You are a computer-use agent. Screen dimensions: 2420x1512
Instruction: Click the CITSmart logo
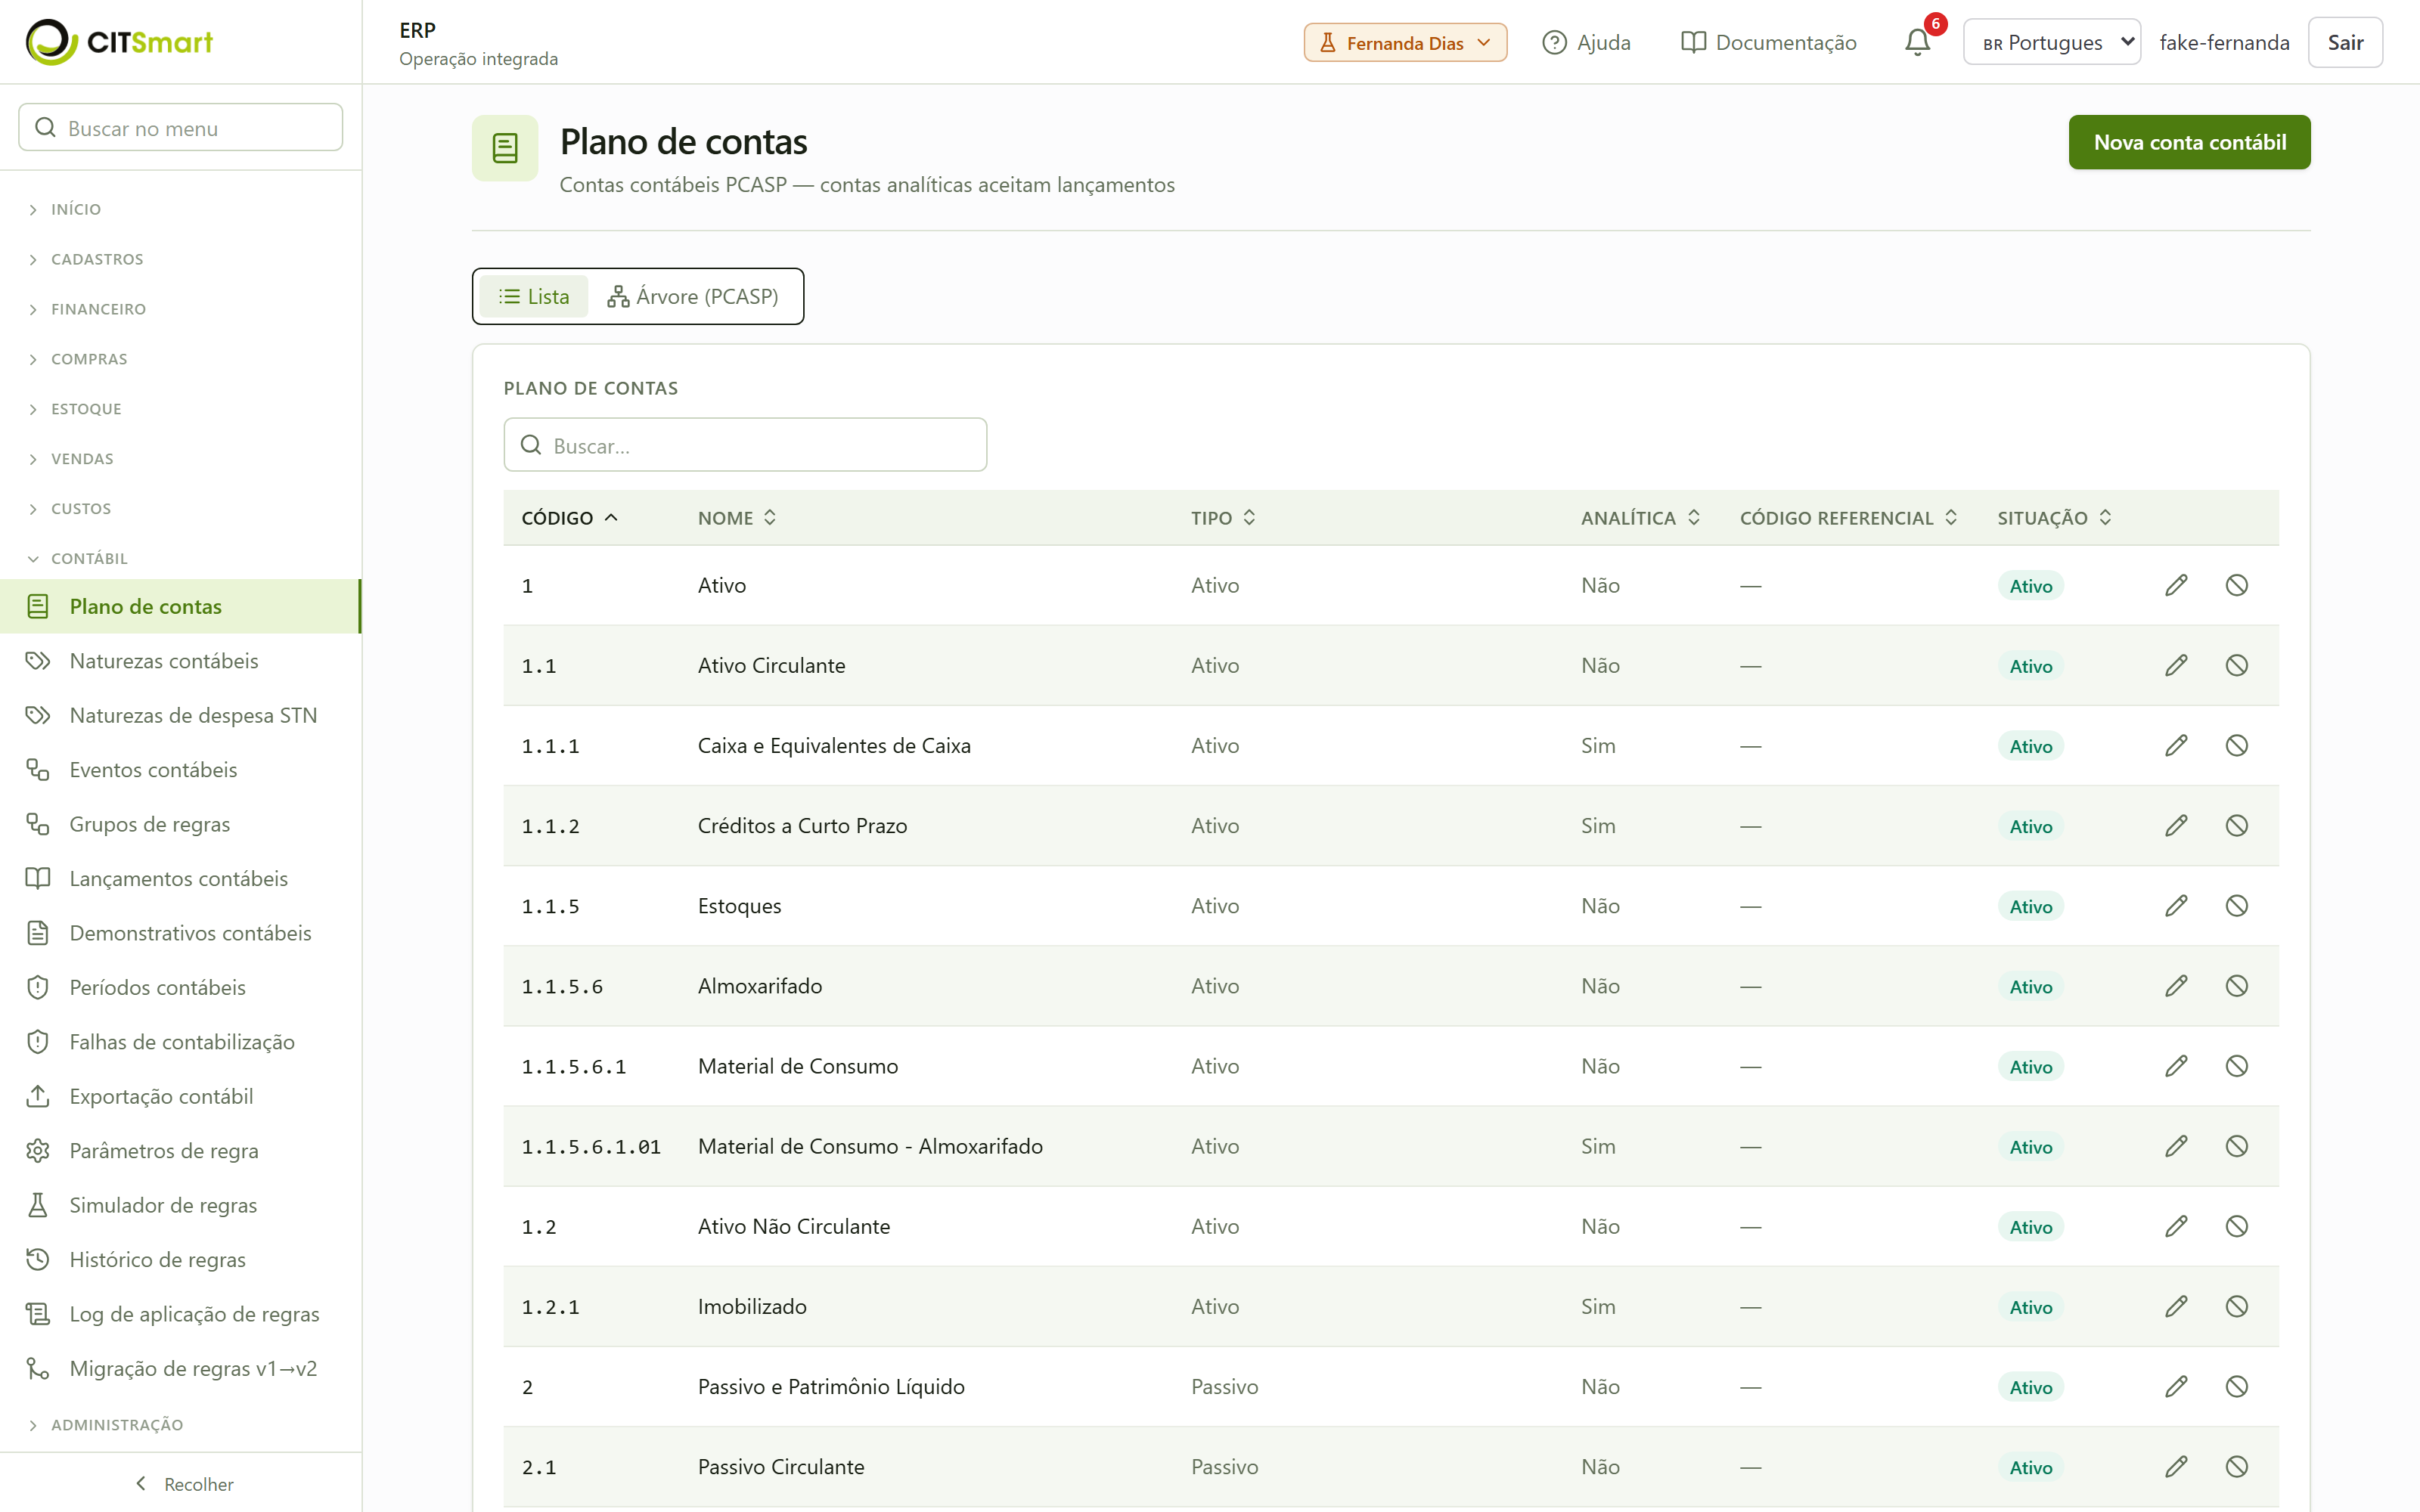pyautogui.click(x=119, y=42)
